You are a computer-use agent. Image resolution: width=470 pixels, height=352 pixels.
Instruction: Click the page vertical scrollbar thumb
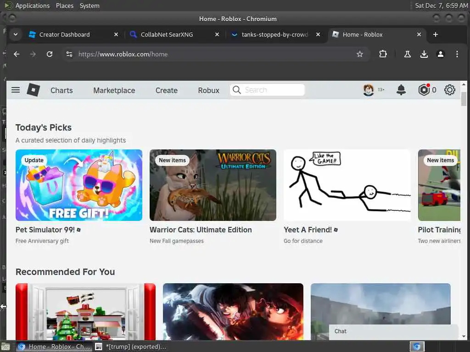[x=464, y=99]
